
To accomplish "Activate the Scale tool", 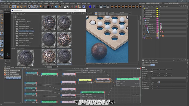I will 18,7.
